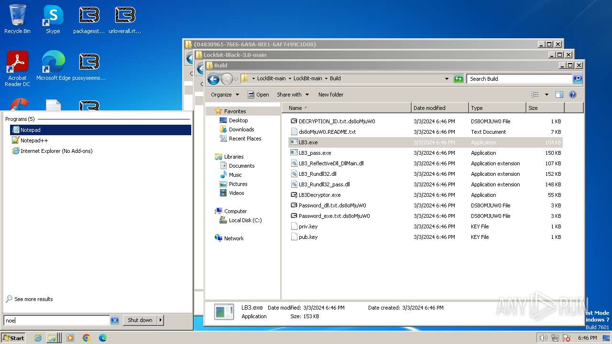612x344 pixels.
Task: Open Windows Media Player taskbar icon
Action: [x=70, y=338]
